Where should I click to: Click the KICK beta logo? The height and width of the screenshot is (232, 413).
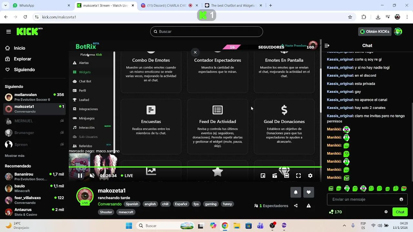[x=29, y=31]
